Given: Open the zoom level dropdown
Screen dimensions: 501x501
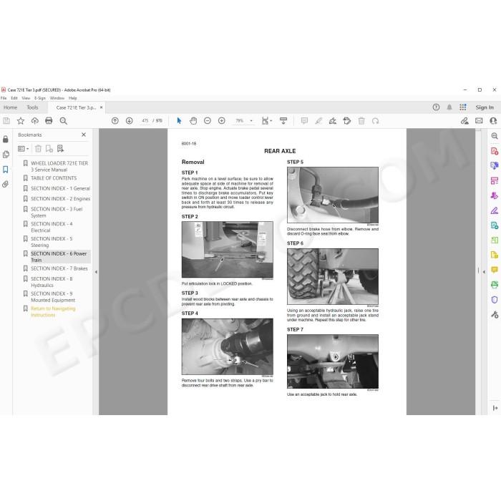Looking at the screenshot, I should click(x=251, y=121).
